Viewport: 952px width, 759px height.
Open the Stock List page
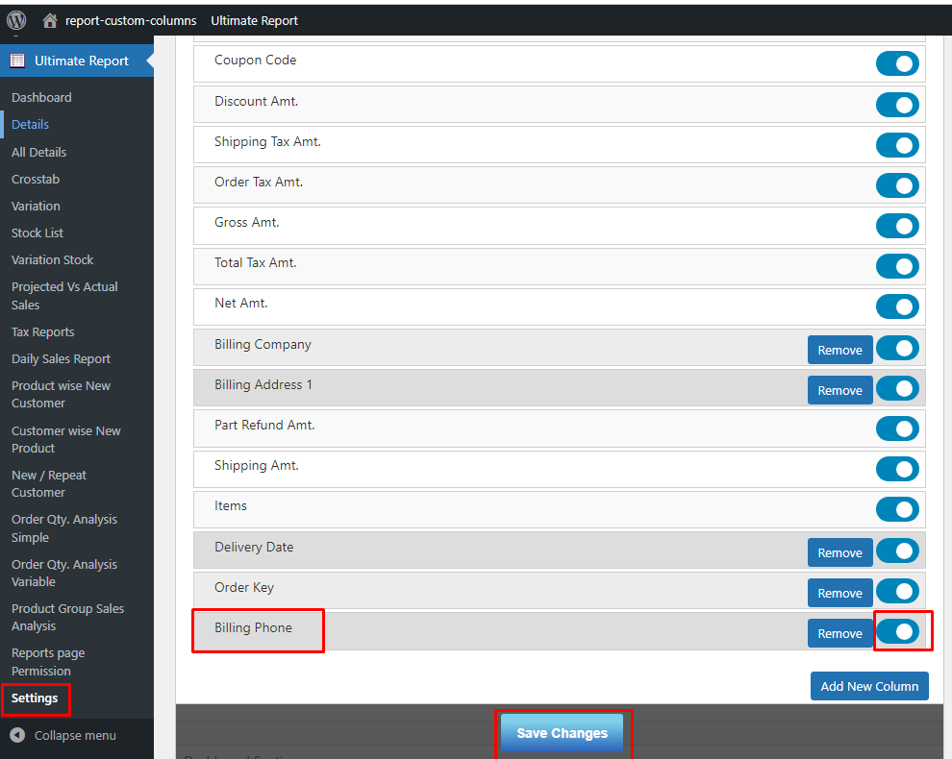coord(38,233)
